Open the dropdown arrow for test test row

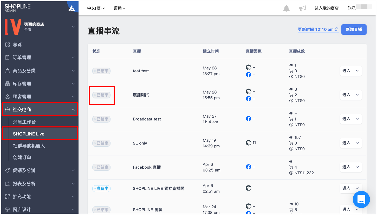357,71
